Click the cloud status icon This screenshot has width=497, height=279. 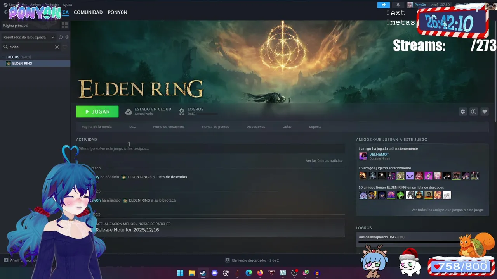click(x=129, y=112)
